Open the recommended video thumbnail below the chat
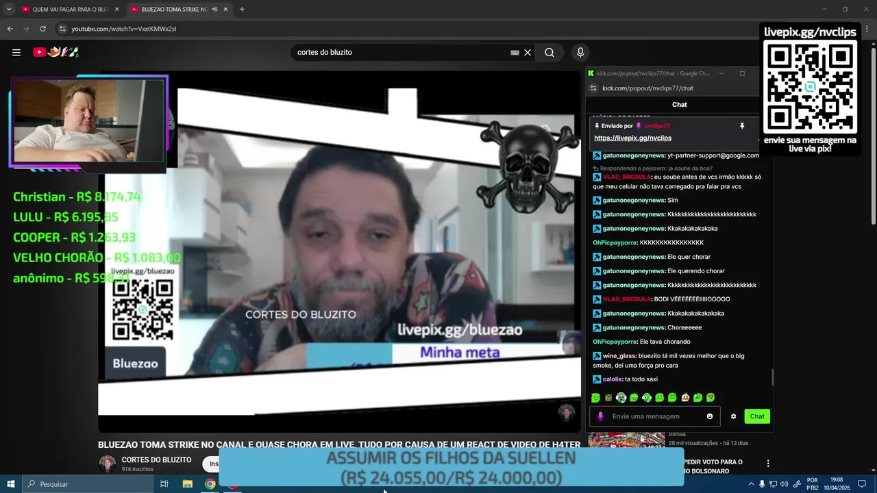Screen dimensions: 877x493 626,440
